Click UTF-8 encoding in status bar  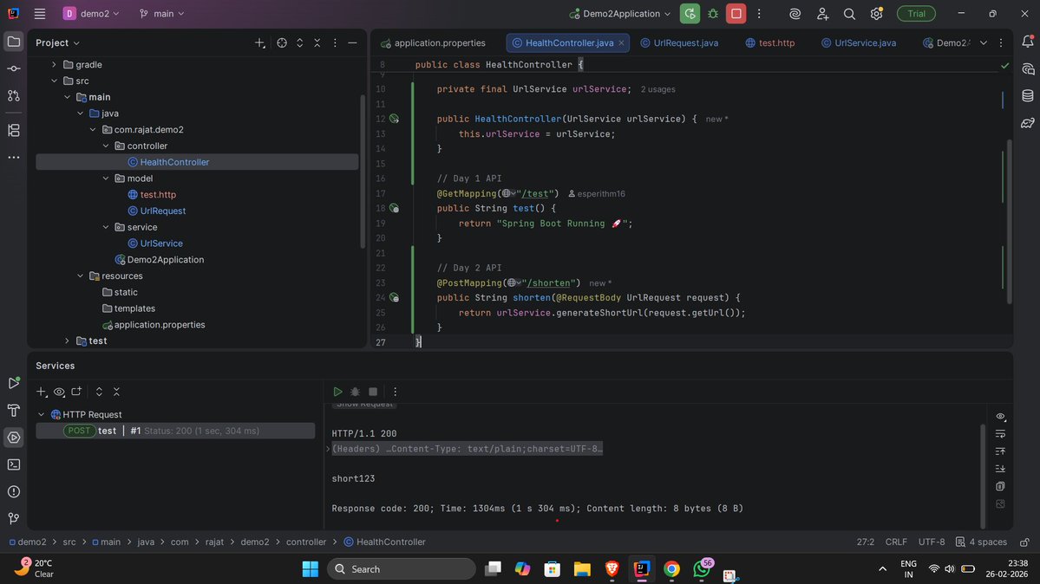(x=932, y=542)
